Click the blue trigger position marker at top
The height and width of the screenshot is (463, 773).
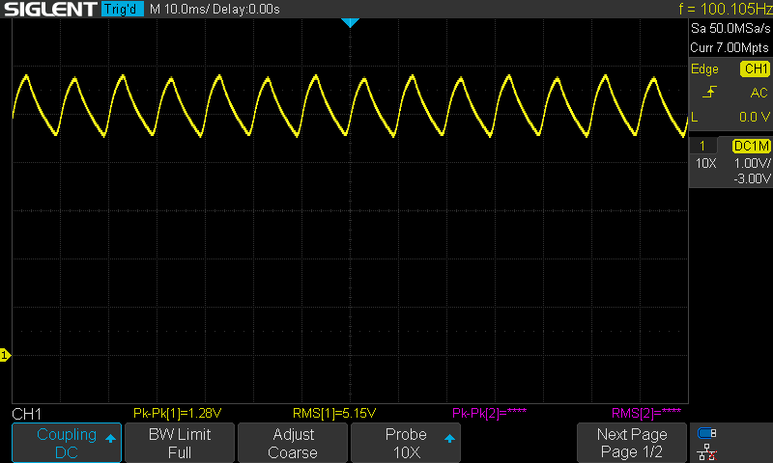tap(351, 22)
